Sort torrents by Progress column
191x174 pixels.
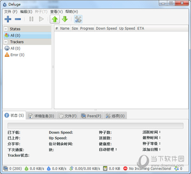87,28
